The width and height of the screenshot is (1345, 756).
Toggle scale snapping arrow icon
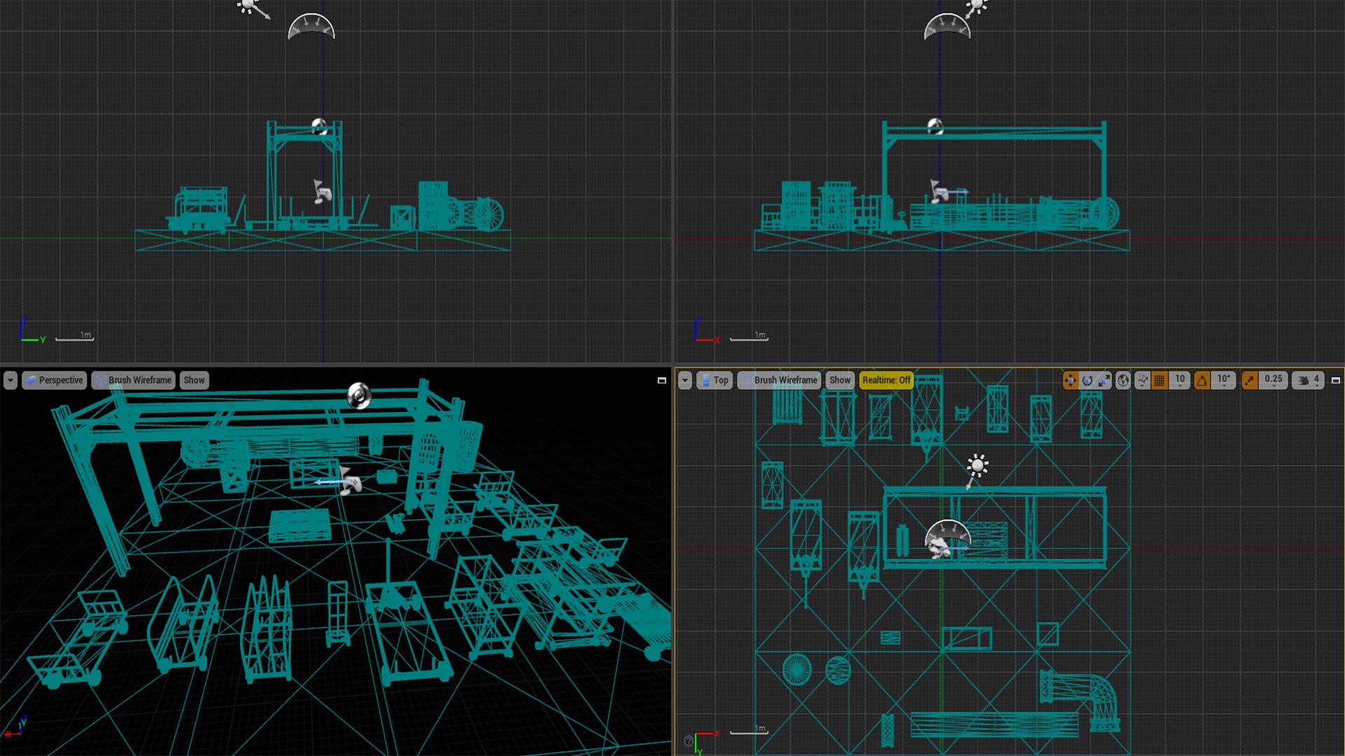point(1250,380)
